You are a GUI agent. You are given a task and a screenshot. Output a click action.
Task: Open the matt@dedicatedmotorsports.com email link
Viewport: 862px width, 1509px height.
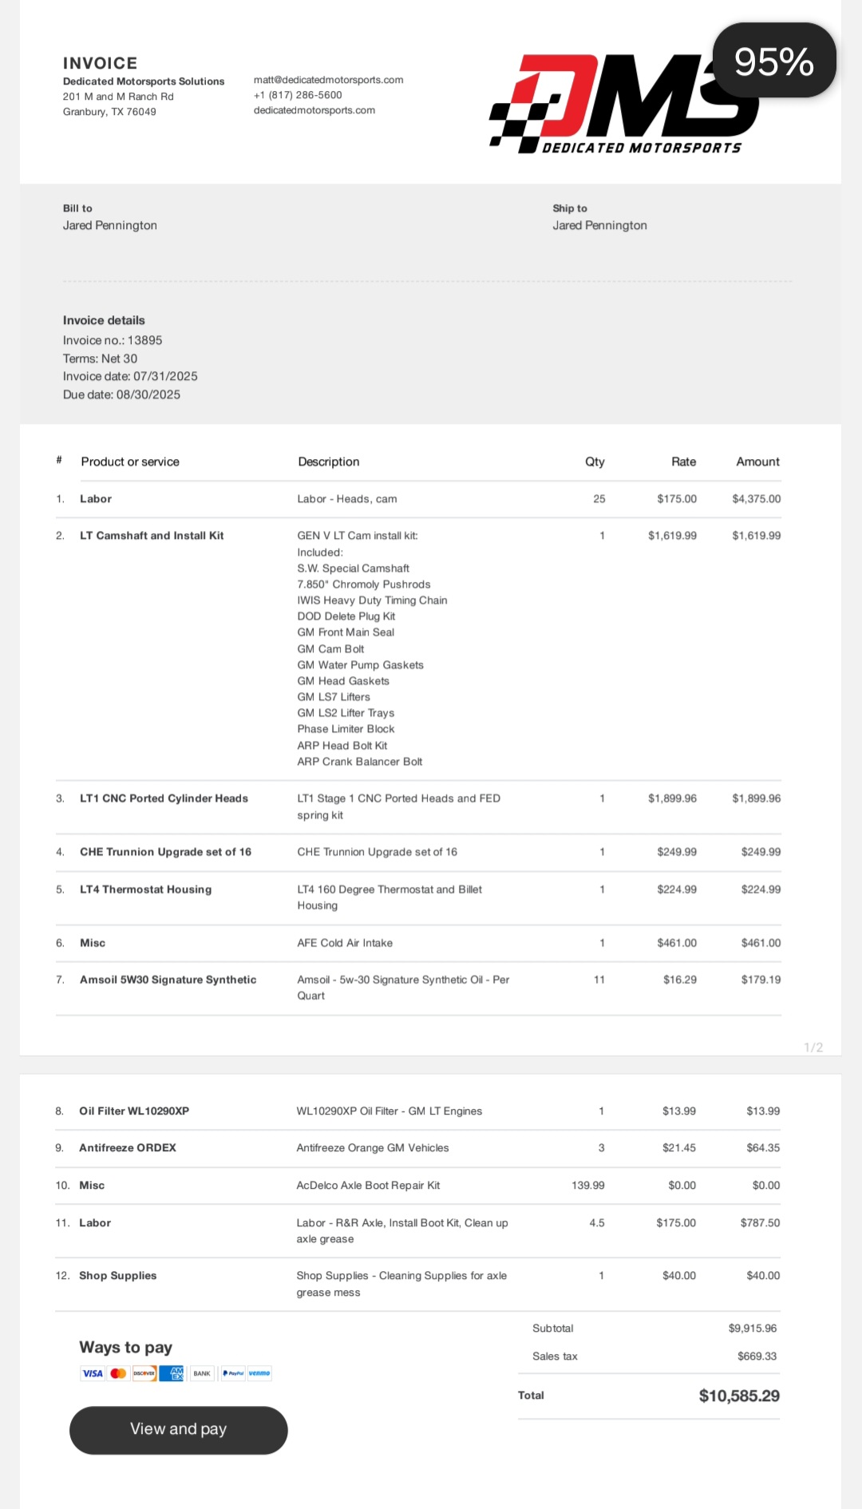329,80
